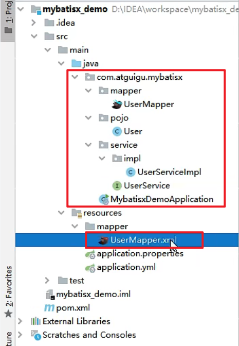
Task: Collapse the mybatisx_demo project root
Action: click(x=21, y=9)
